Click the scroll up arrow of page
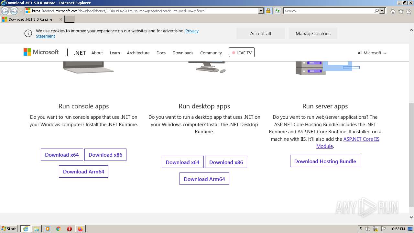 (x=411, y=30)
